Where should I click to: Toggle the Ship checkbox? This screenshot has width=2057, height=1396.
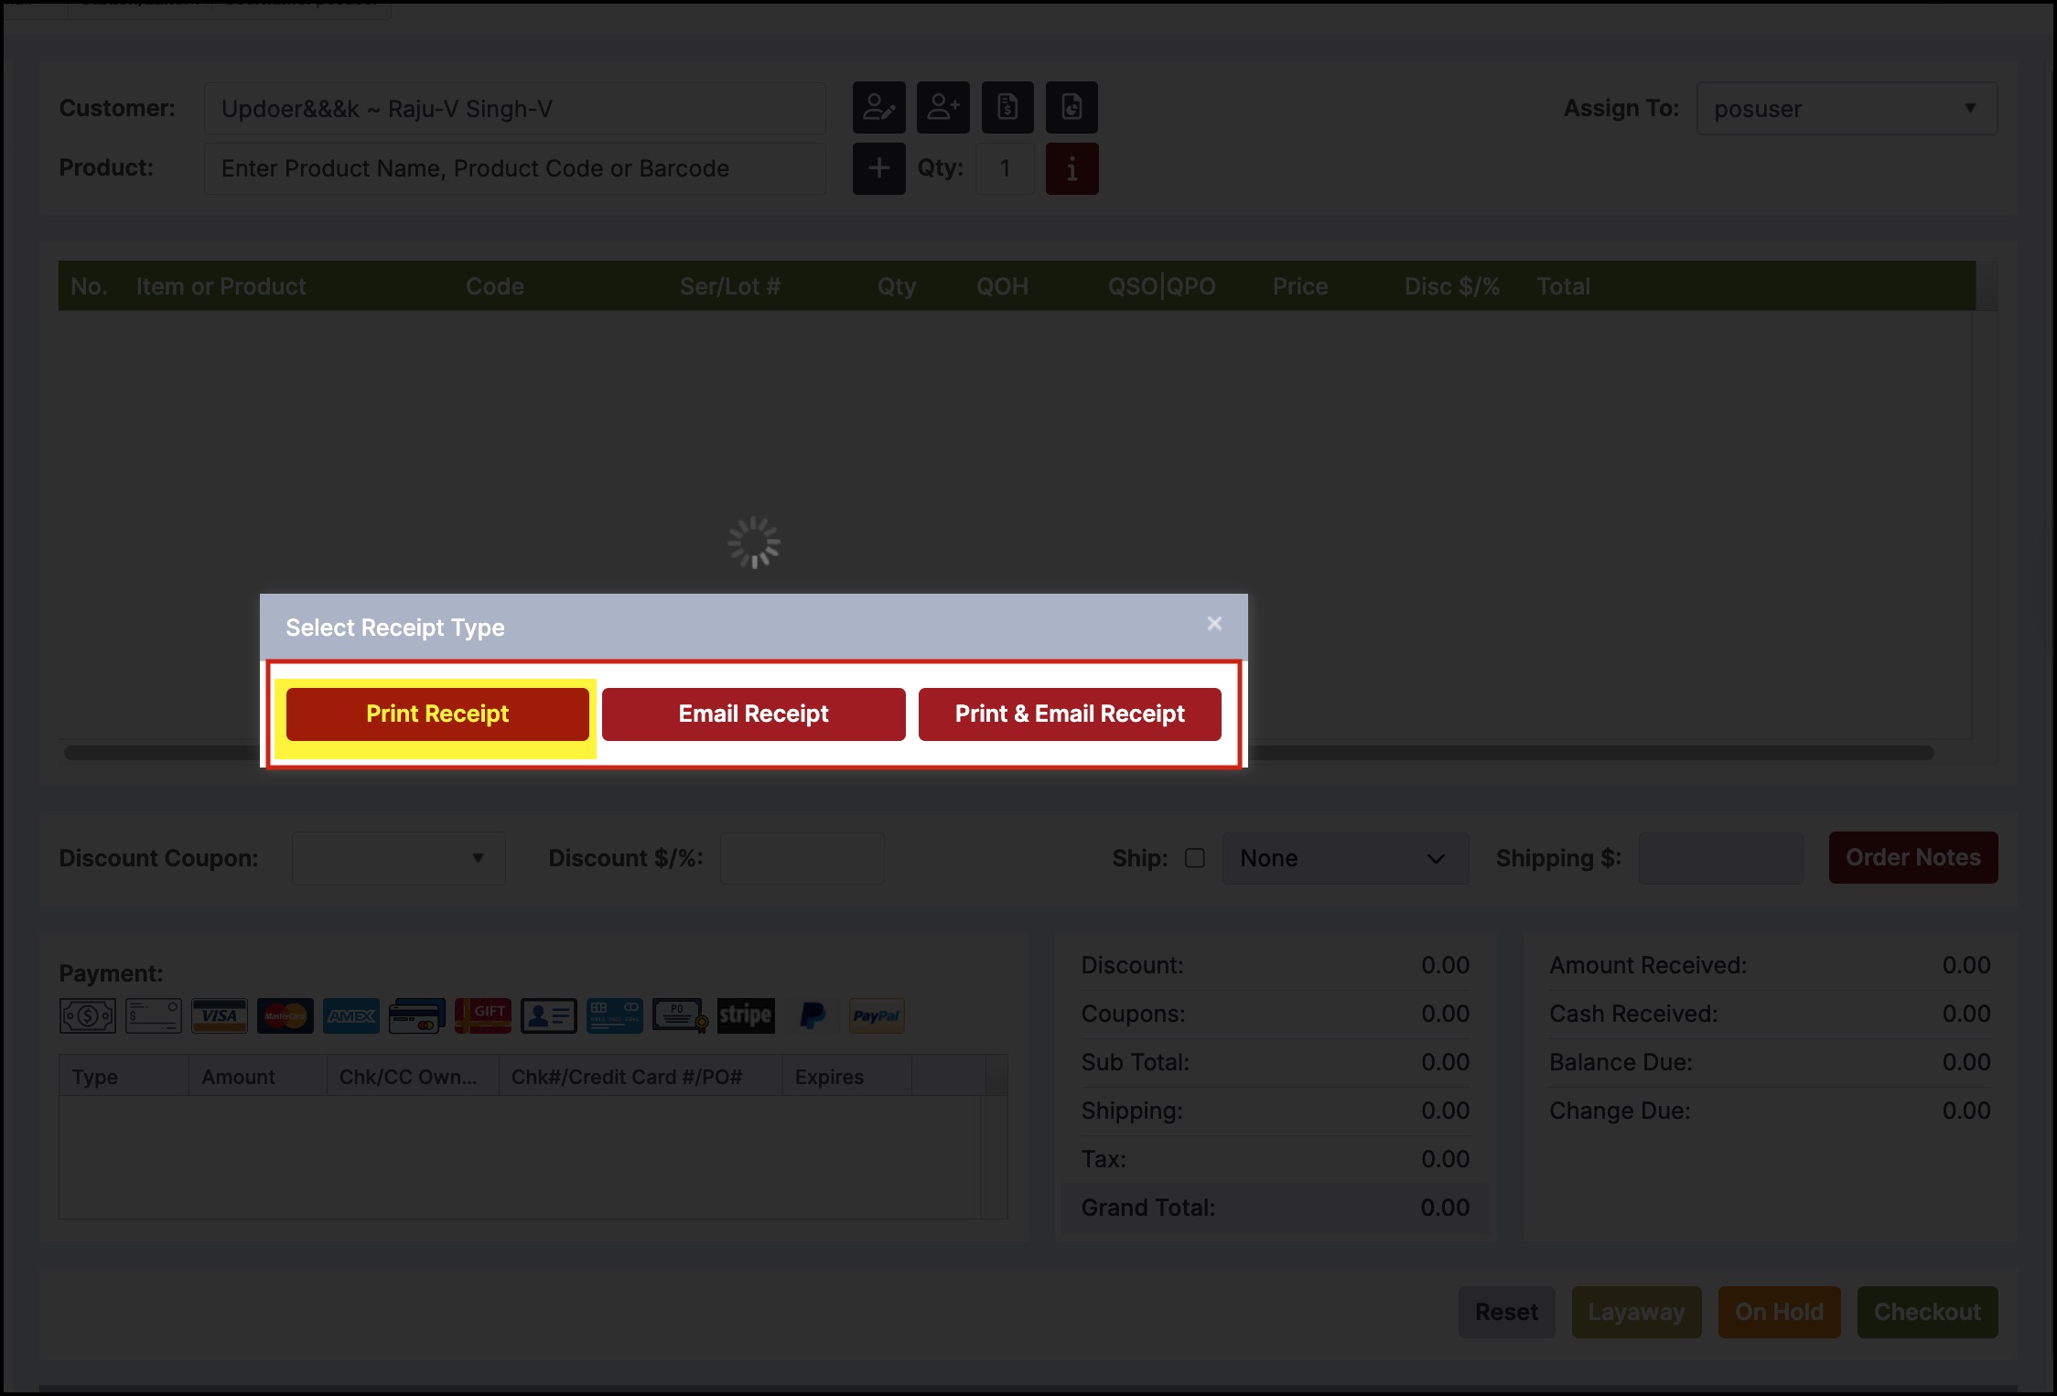(1195, 858)
